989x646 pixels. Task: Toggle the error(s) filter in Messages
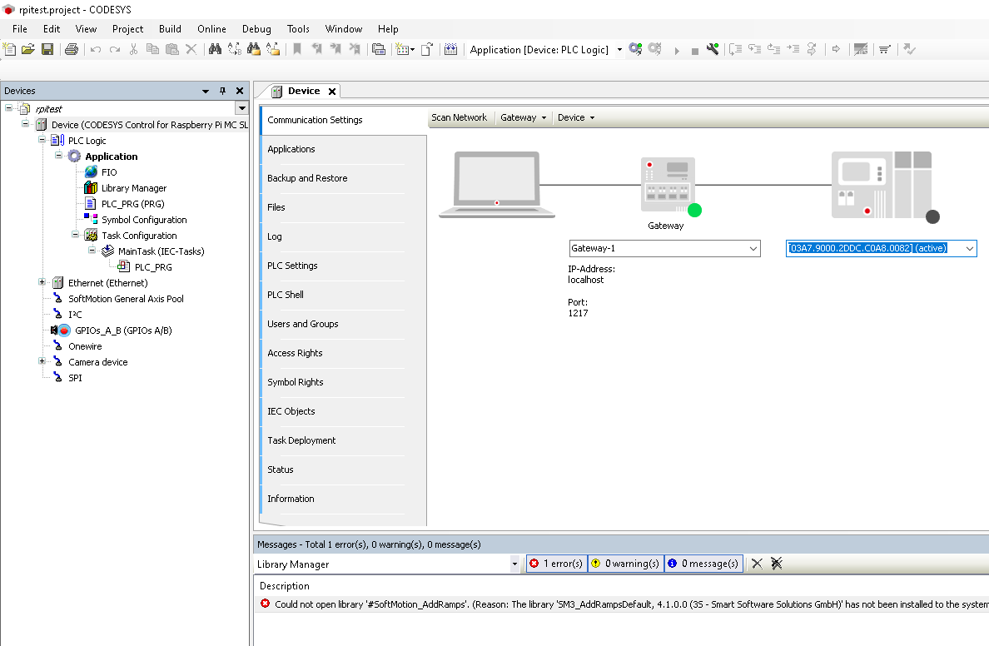point(556,564)
